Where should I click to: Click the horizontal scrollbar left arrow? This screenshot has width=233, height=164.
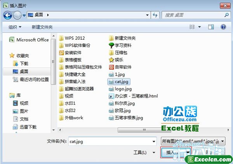[x=60, y=130]
